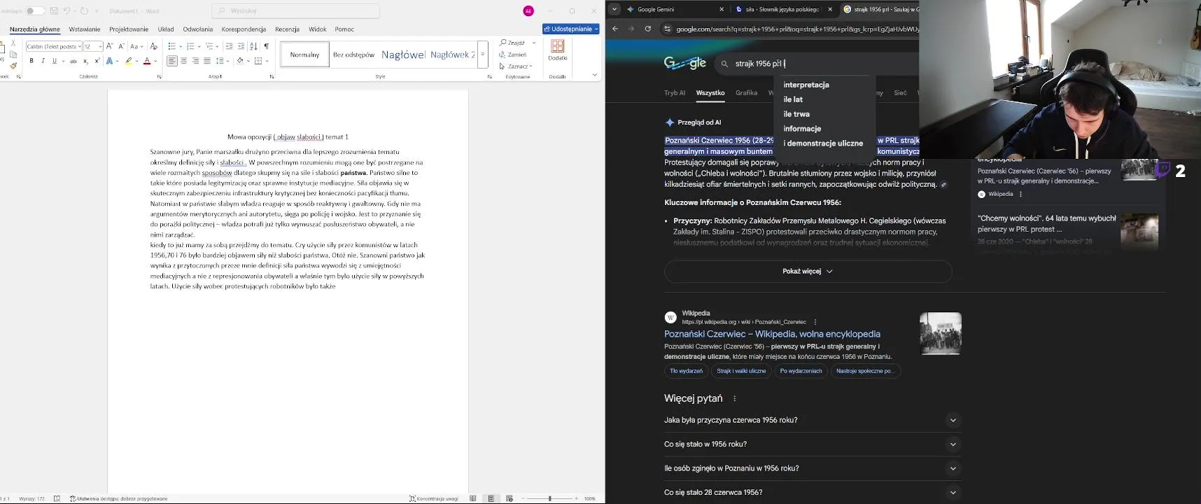Viewport: 1201px width, 504px height.
Task: Click Pokaż więcej in AI overview
Action: point(808,271)
